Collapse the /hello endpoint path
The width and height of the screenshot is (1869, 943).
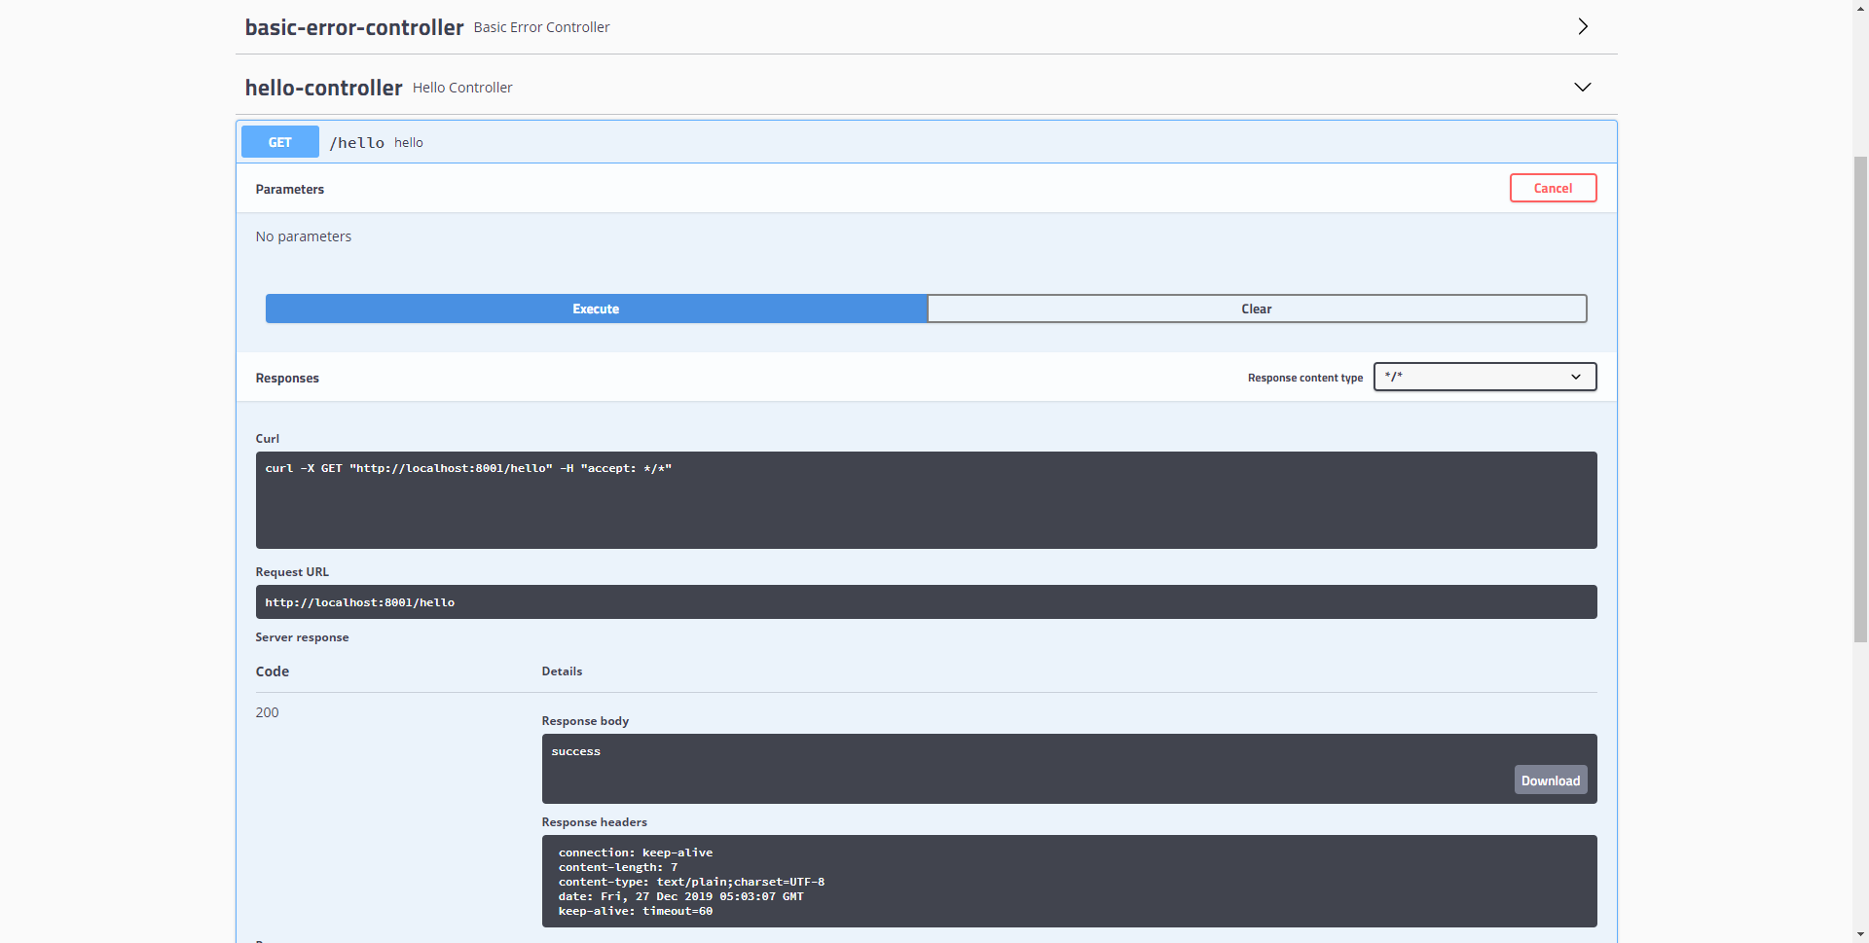pyautogui.click(x=356, y=143)
